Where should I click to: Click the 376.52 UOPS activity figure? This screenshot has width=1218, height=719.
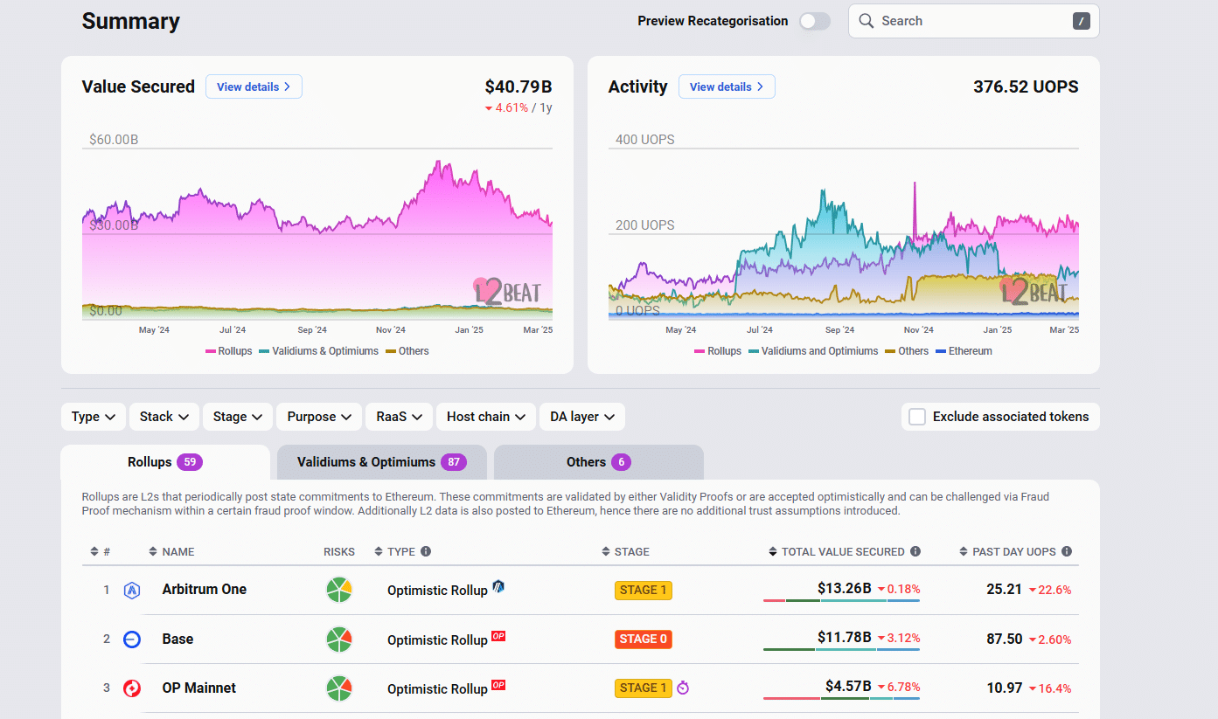(x=1026, y=86)
